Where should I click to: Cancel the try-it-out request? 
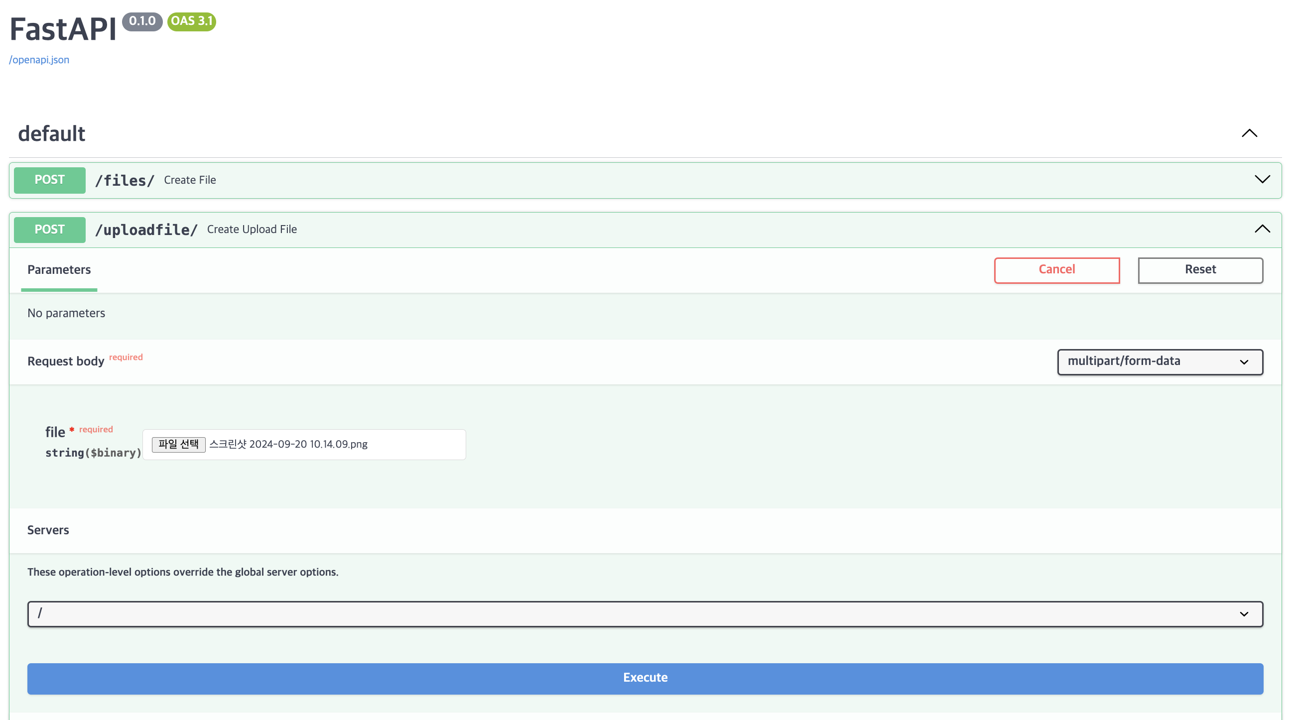click(x=1056, y=270)
